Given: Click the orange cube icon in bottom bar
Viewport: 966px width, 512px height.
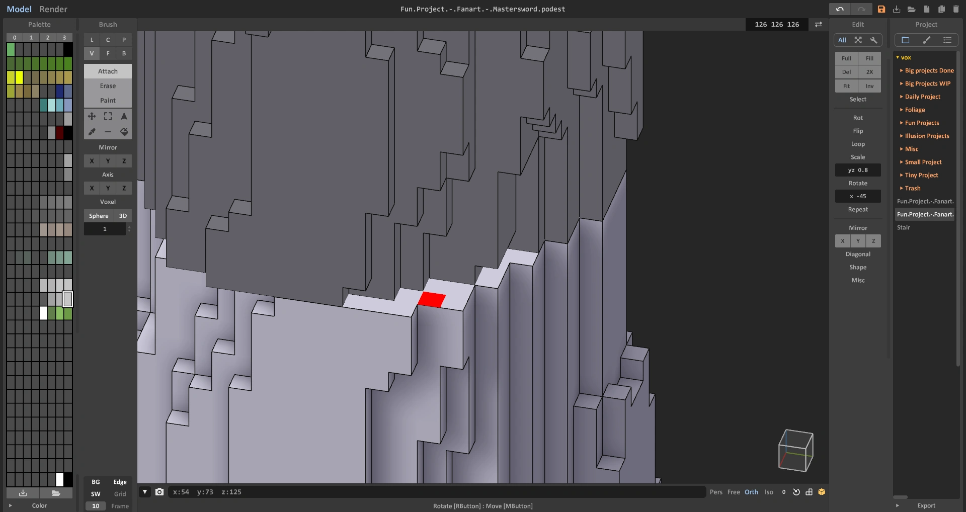Looking at the screenshot, I should coord(822,492).
